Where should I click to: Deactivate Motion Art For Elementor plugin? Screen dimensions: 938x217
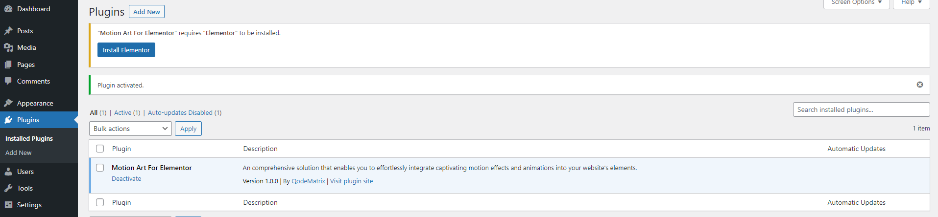126,178
